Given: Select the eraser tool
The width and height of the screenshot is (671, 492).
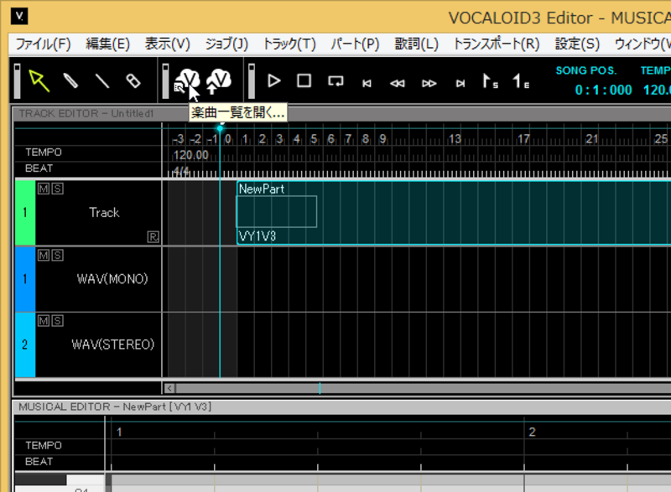Looking at the screenshot, I should pyautogui.click(x=133, y=80).
